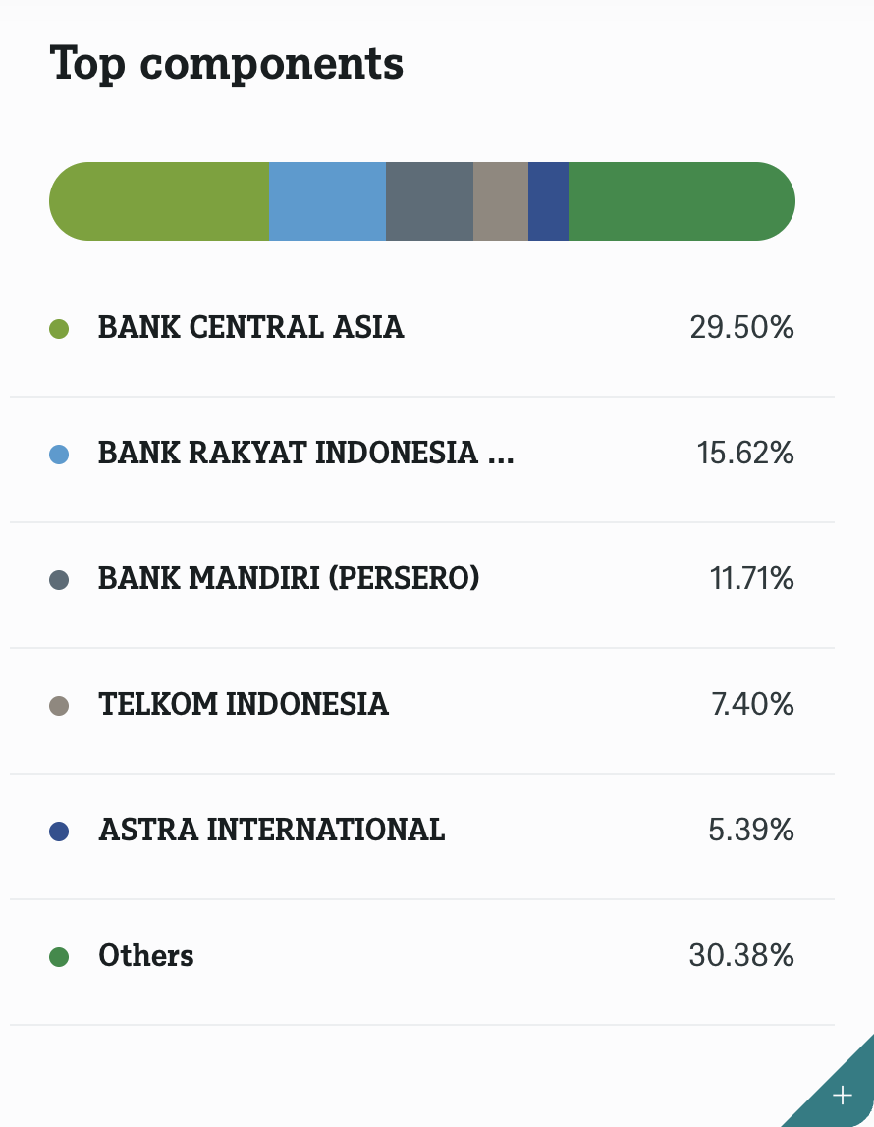Click the green Others legend dot

click(x=59, y=956)
